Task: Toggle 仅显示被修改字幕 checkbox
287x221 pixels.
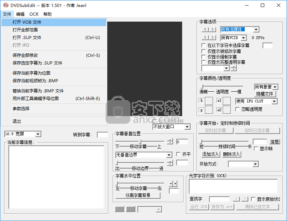Action: (203, 51)
